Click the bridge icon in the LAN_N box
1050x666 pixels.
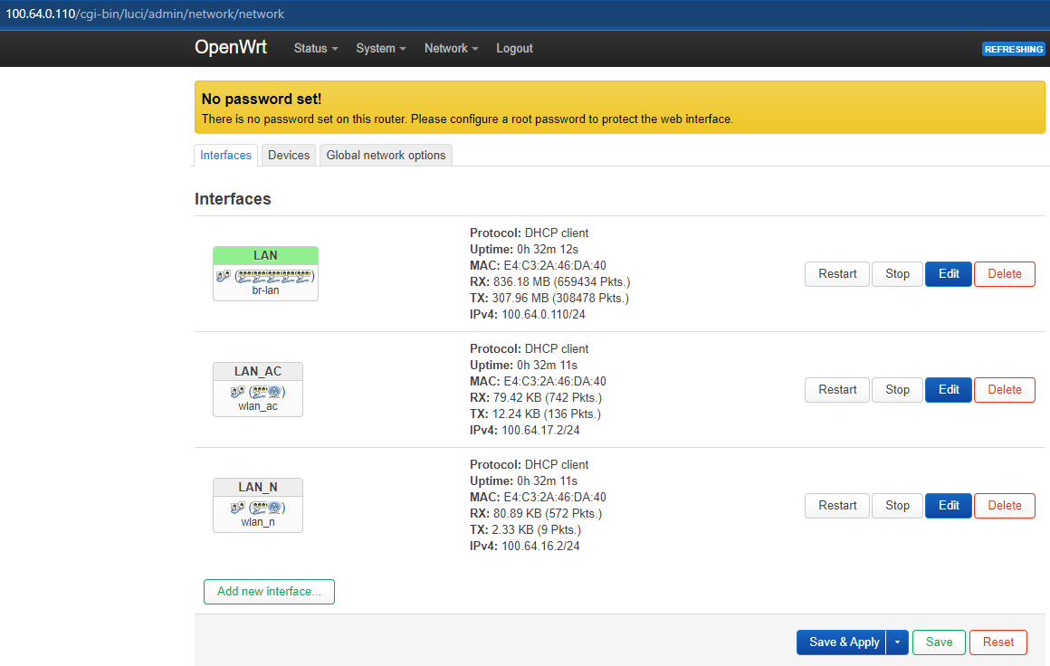click(x=237, y=508)
